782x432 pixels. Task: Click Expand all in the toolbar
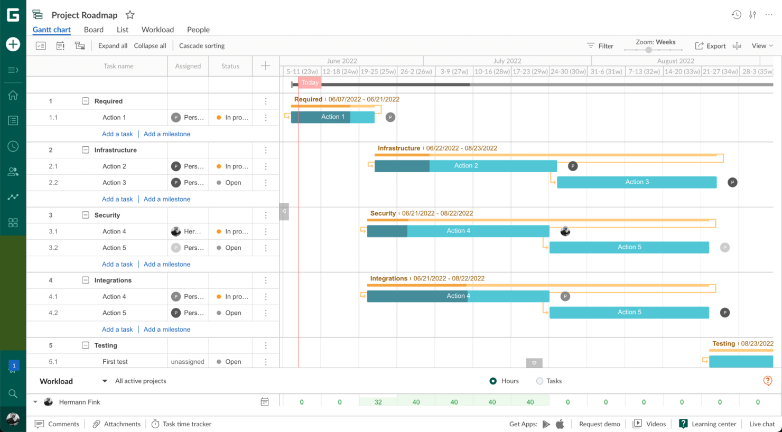(112, 45)
